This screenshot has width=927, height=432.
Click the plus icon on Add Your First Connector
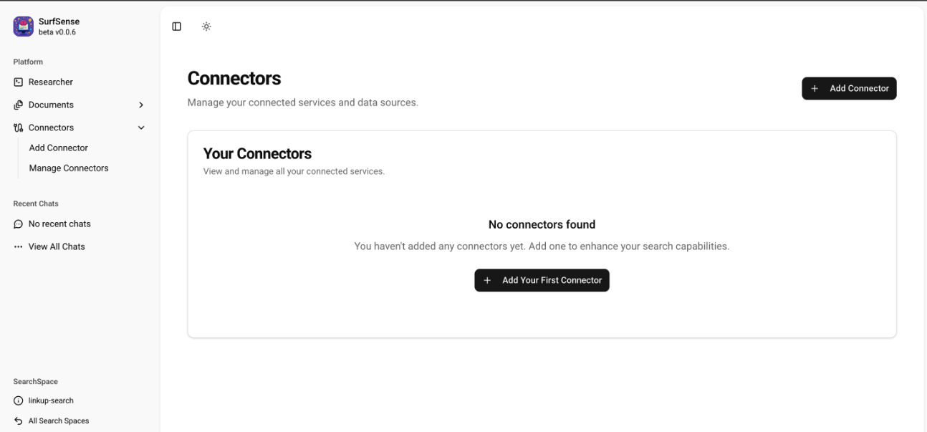click(487, 280)
